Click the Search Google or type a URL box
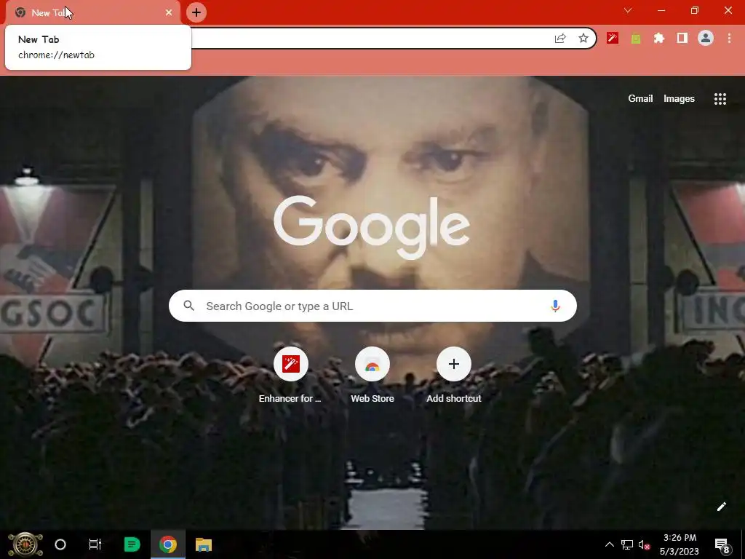Screen dimensions: 745x559 372,306
